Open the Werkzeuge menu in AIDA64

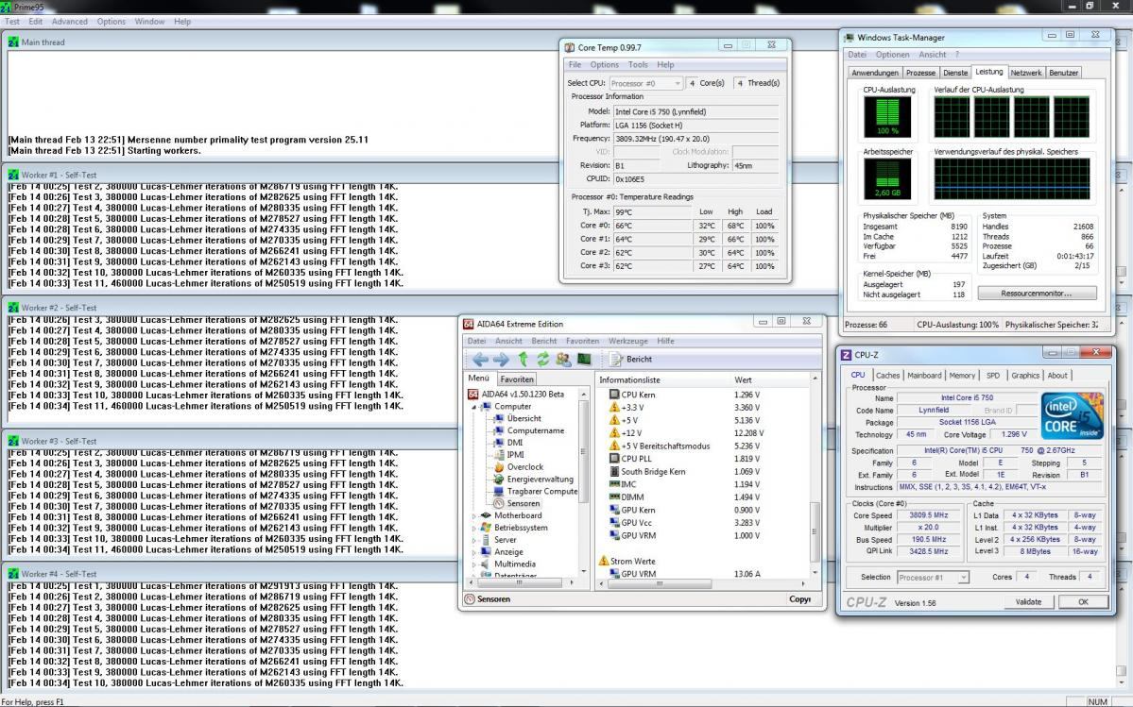(627, 341)
